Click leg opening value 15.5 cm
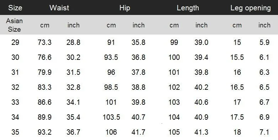The image size is (278, 140). (237, 57)
